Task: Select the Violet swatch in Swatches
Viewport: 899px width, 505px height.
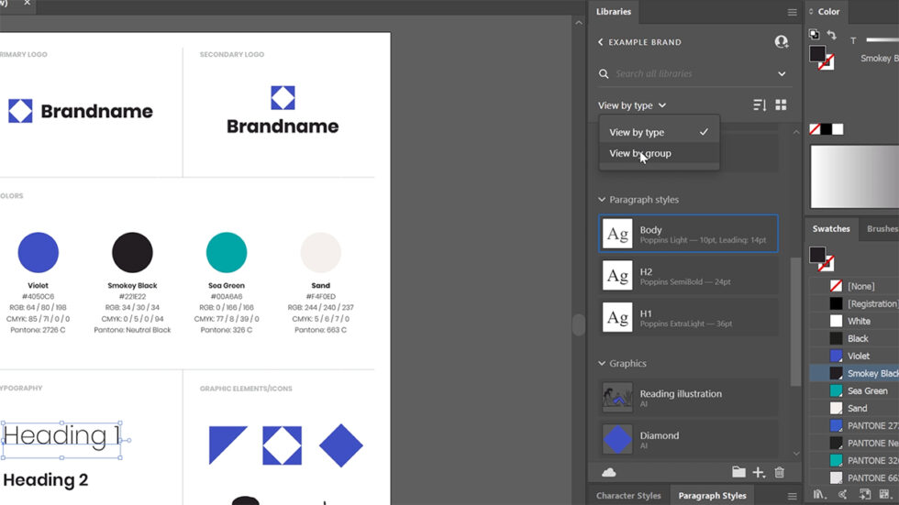Action: click(x=854, y=357)
